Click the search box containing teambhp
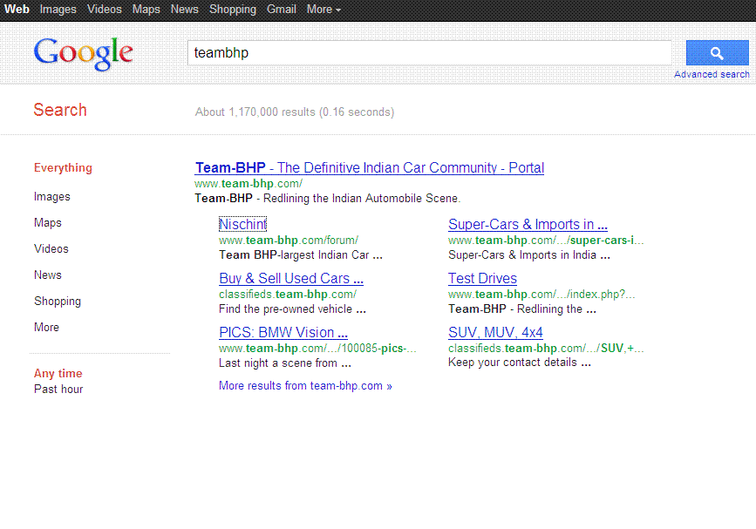The width and height of the screenshot is (756, 529). tap(429, 52)
